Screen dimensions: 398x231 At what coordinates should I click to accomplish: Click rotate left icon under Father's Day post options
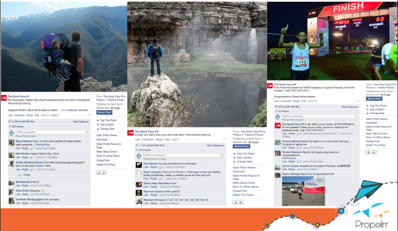click(x=99, y=172)
